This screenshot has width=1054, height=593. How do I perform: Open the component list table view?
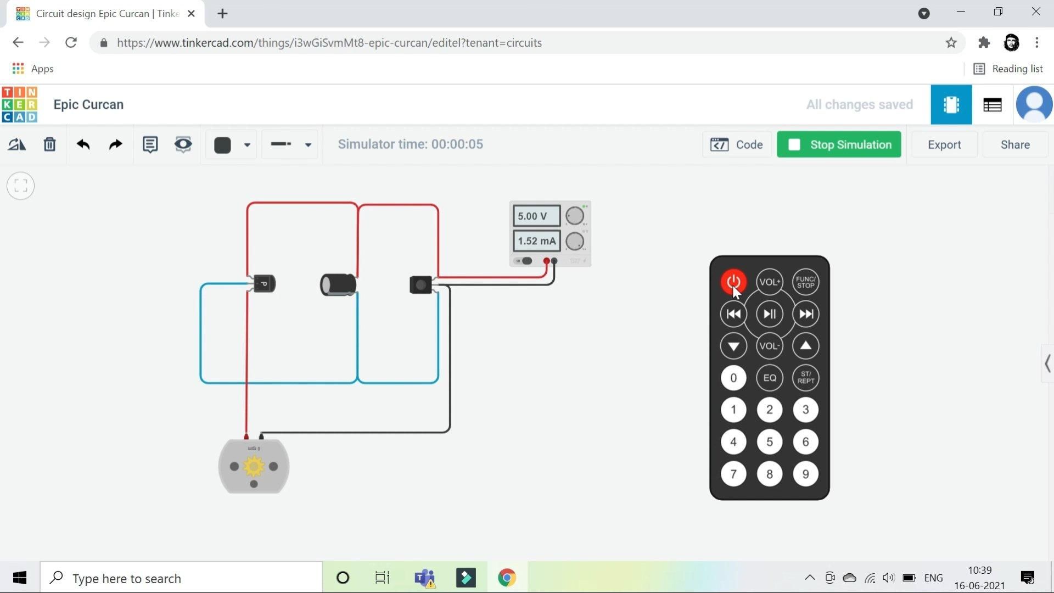(x=992, y=104)
